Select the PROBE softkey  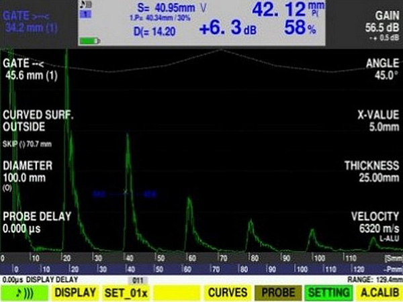click(x=278, y=293)
